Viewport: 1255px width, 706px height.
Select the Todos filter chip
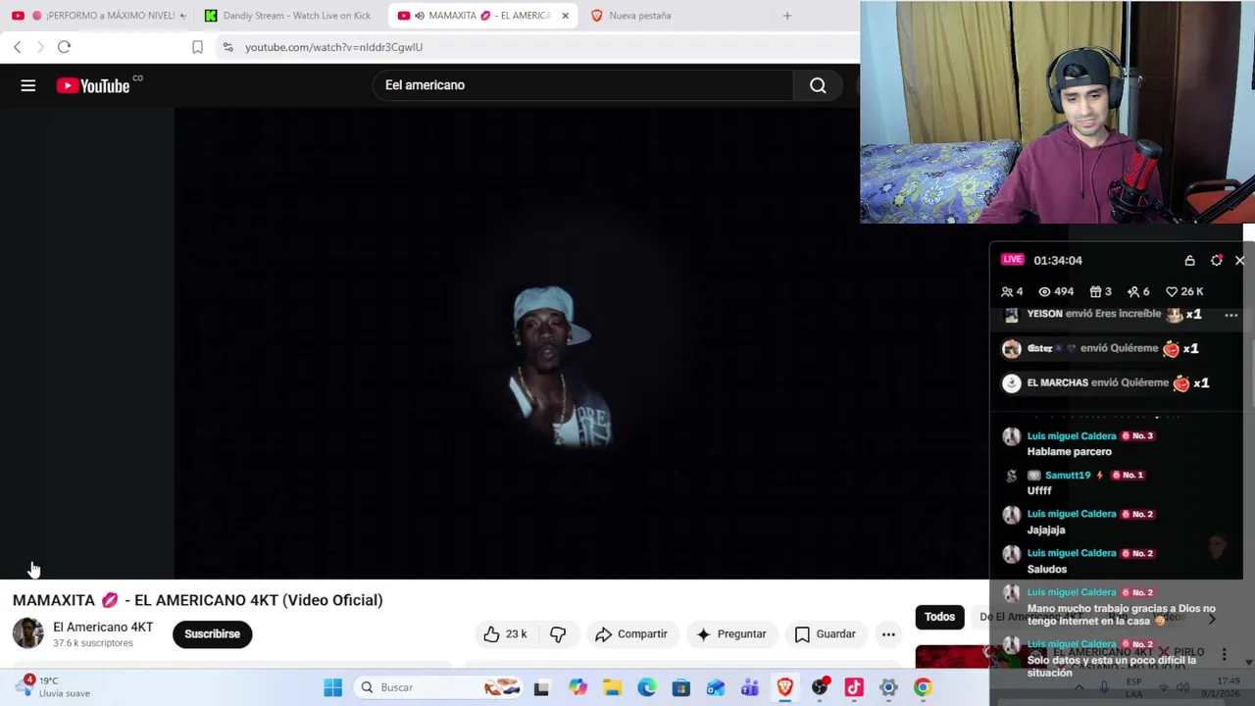pos(939,617)
